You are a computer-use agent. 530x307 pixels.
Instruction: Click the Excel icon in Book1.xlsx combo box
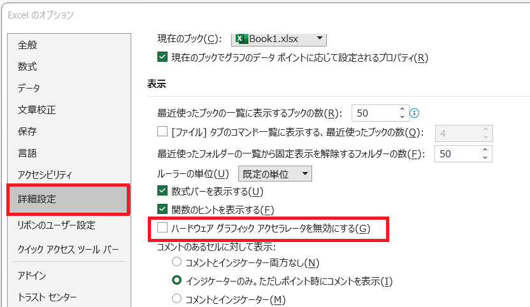(241, 39)
